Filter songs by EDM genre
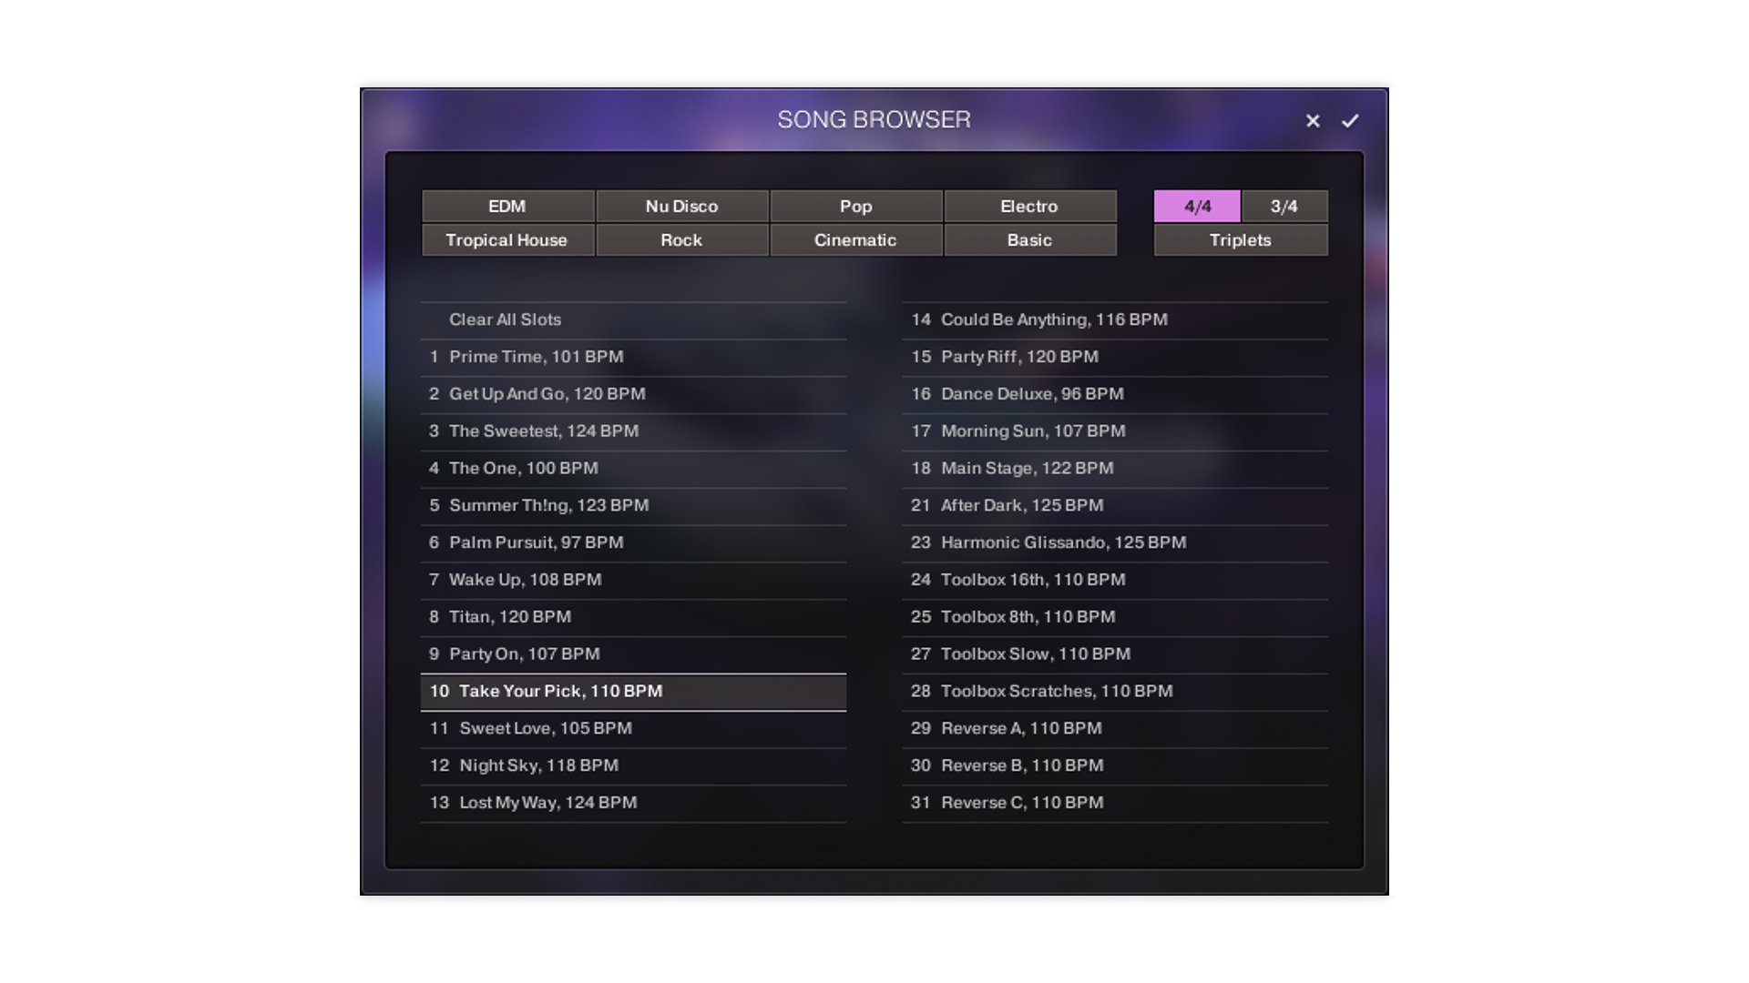 coord(507,207)
